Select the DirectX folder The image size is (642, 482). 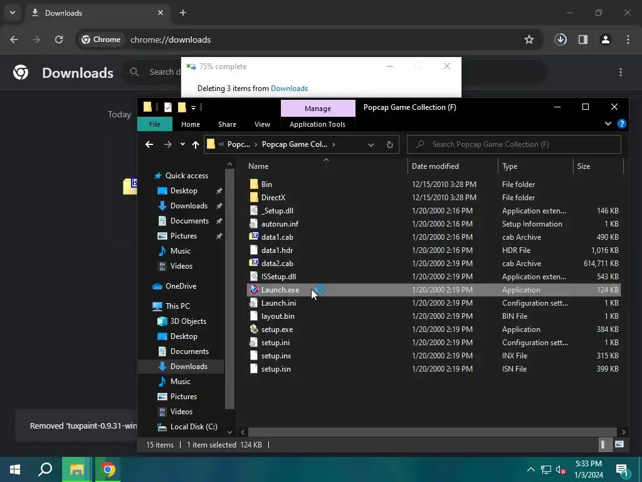273,198
